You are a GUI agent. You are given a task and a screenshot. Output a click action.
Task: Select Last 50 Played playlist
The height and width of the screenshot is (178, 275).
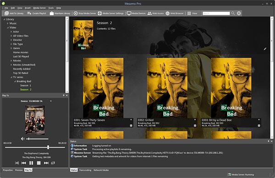coord(21,57)
